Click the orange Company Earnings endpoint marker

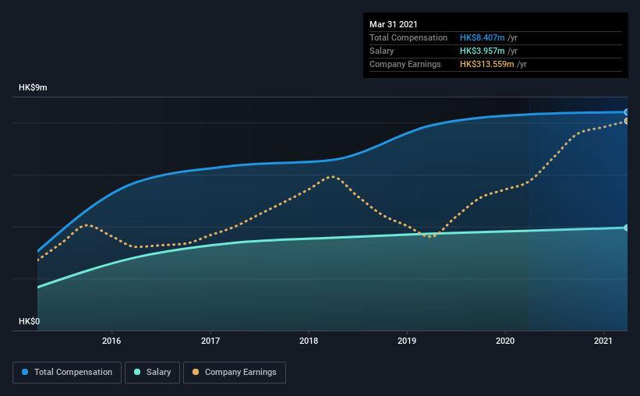pyautogui.click(x=626, y=122)
